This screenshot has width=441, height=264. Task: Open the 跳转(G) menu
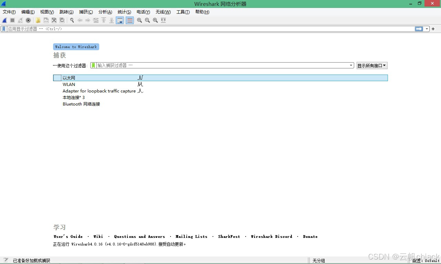point(66,12)
